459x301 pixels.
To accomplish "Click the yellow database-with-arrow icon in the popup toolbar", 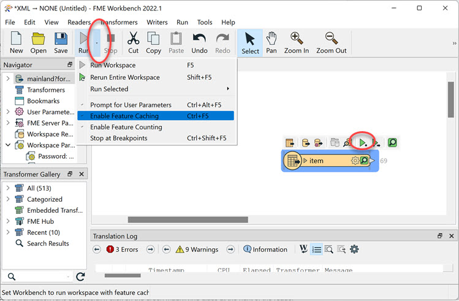I will 306,143.
